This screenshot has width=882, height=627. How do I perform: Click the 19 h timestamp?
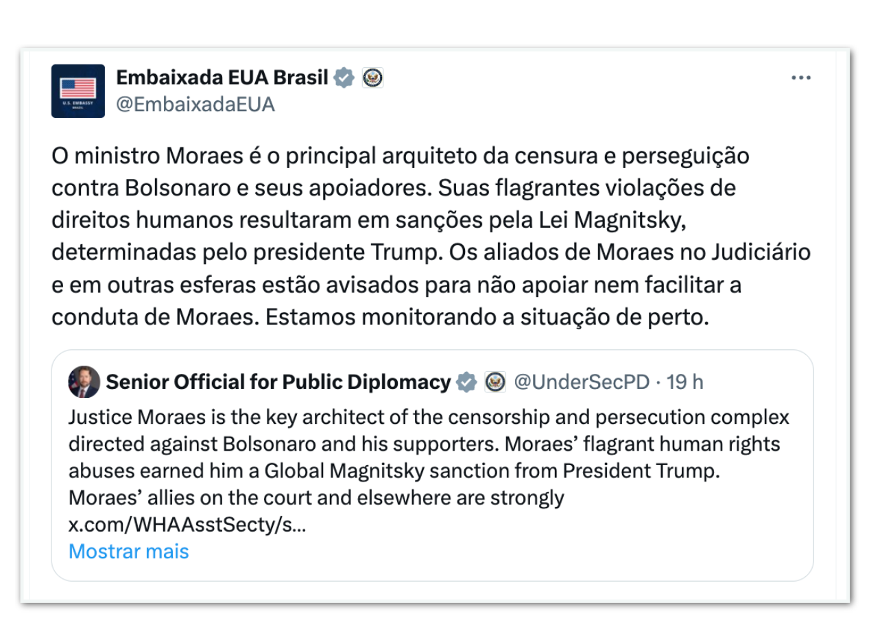coord(685,382)
